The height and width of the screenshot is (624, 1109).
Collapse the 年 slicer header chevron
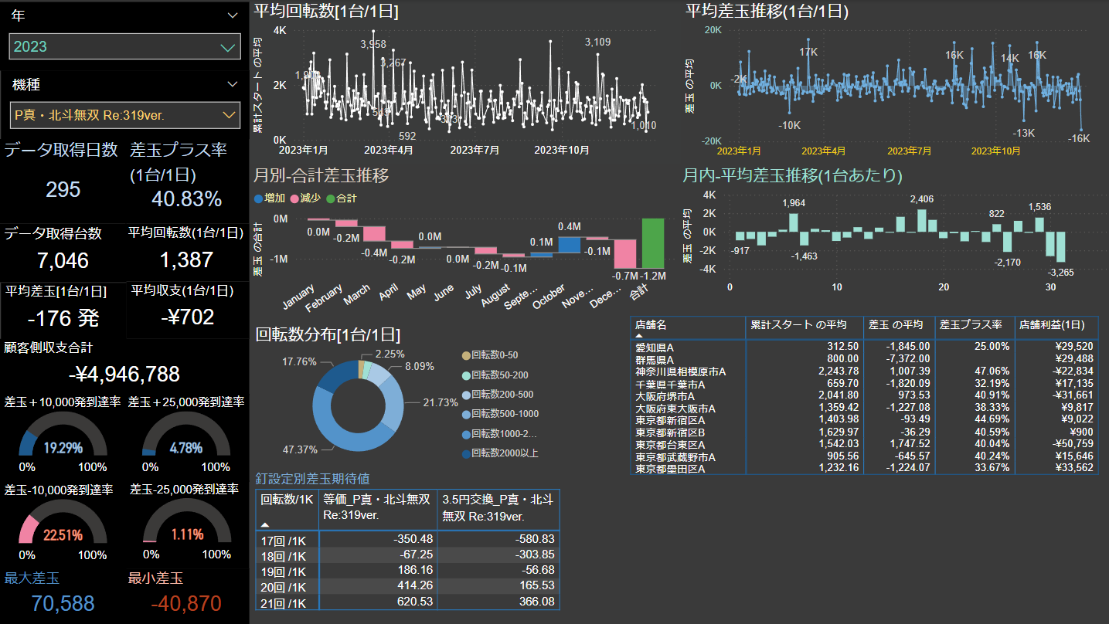(233, 15)
